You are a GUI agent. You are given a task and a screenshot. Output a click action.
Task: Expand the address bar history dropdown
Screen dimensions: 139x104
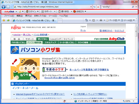tap(91, 7)
